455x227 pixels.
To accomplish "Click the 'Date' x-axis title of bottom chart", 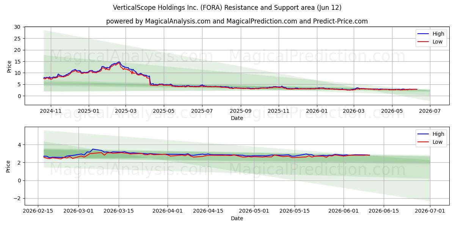I will point(237,218).
